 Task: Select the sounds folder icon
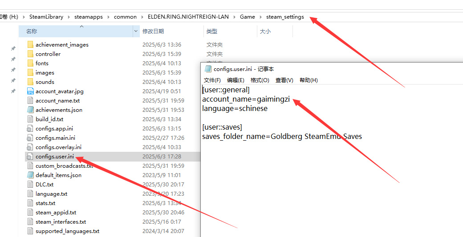point(30,82)
